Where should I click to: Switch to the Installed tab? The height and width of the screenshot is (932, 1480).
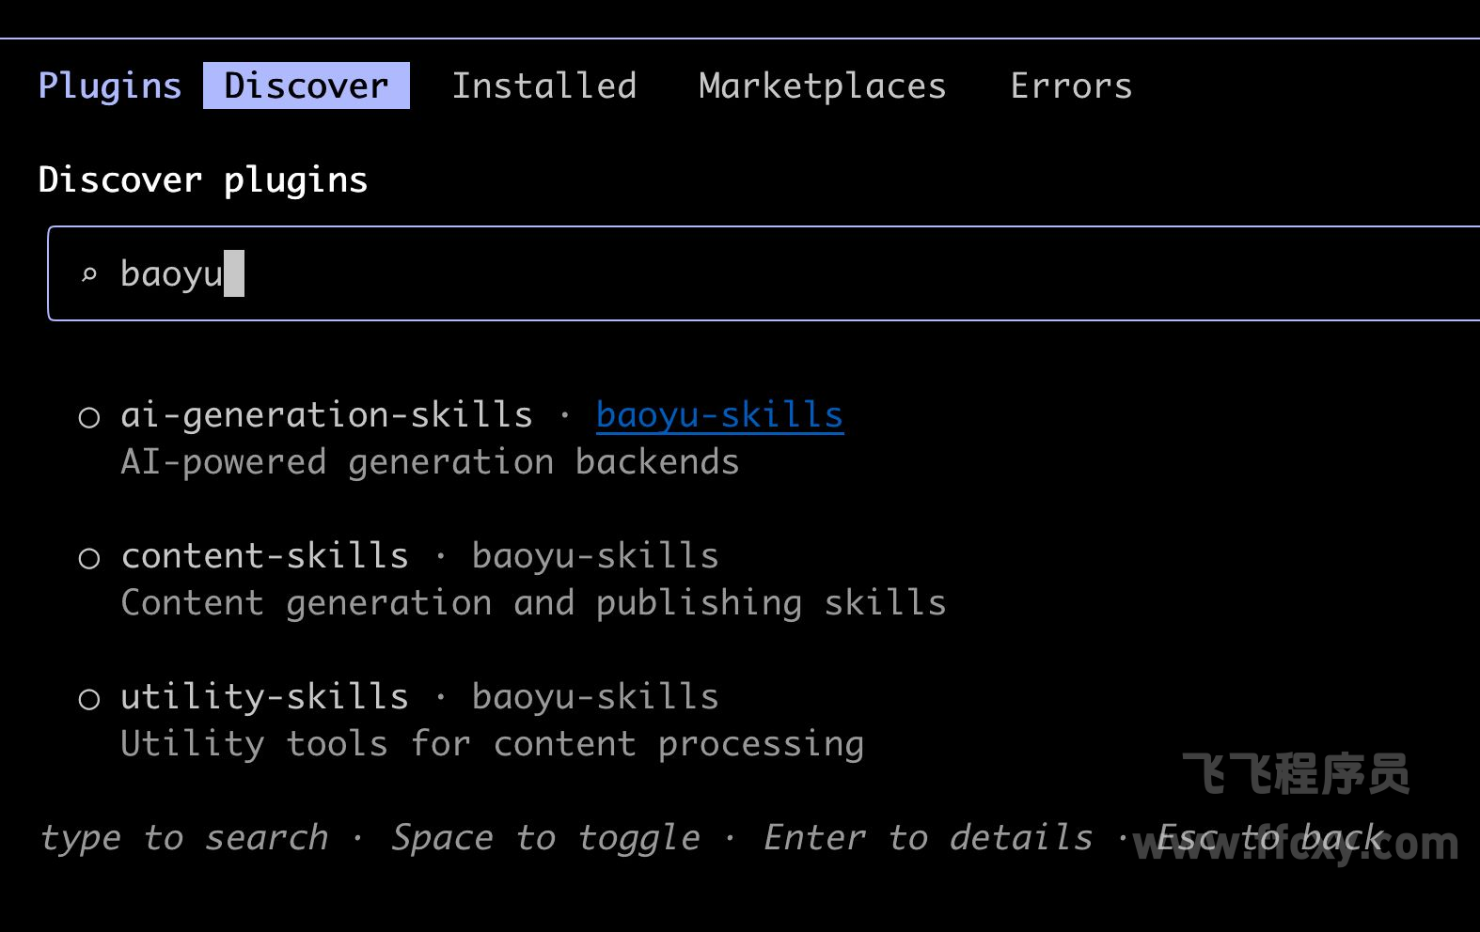coord(543,85)
